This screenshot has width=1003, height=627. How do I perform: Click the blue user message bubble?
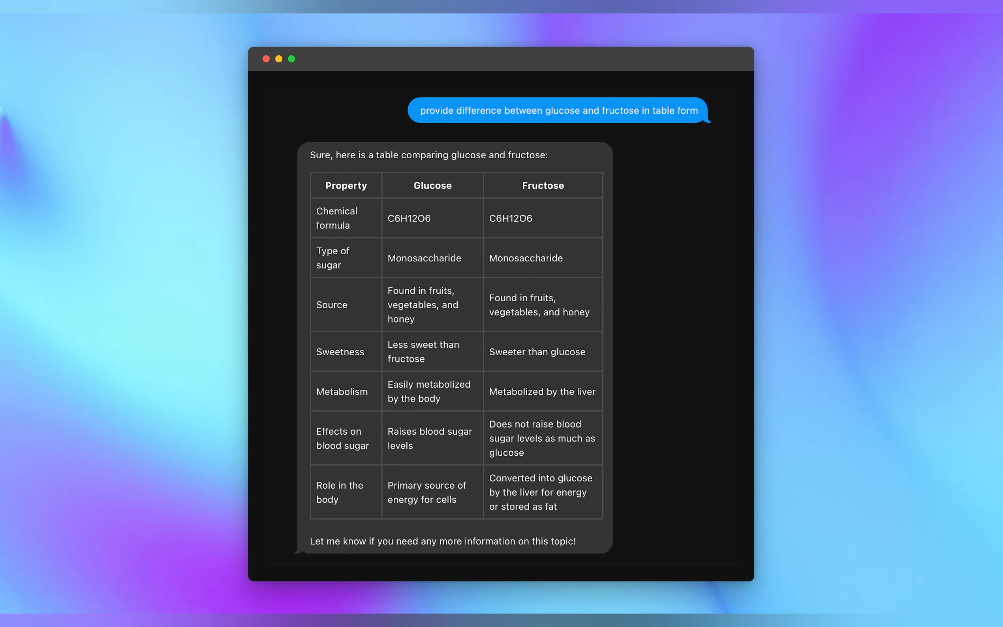(558, 110)
